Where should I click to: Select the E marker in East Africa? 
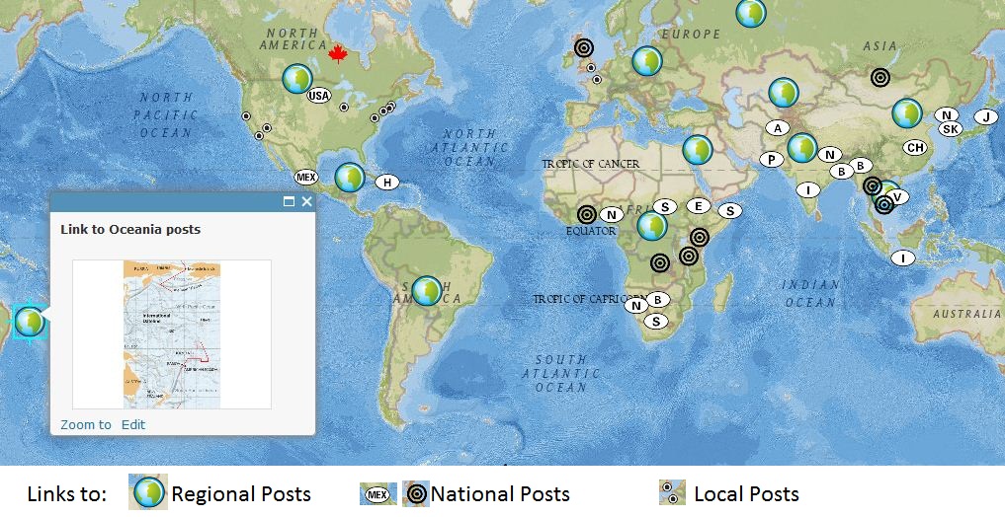(x=698, y=206)
